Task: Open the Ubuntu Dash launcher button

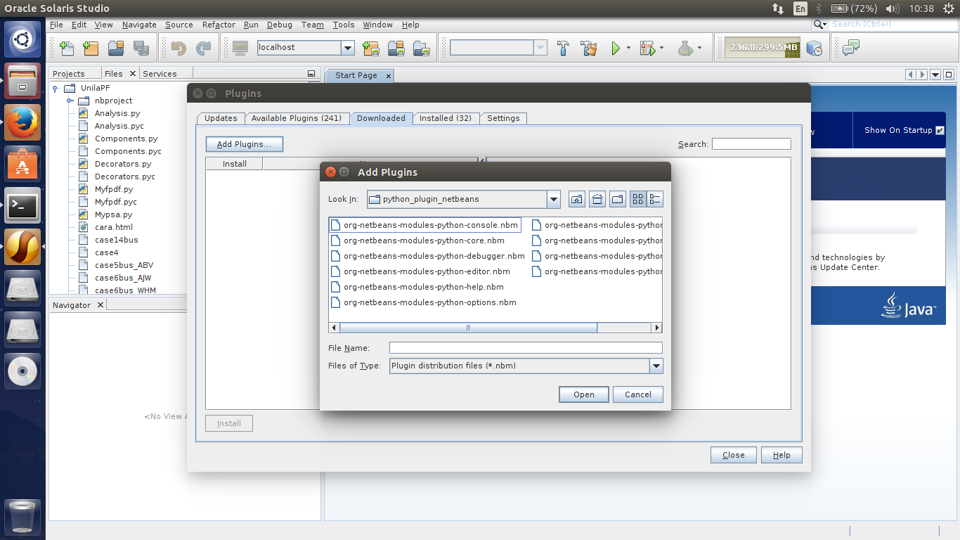Action: pos(22,39)
